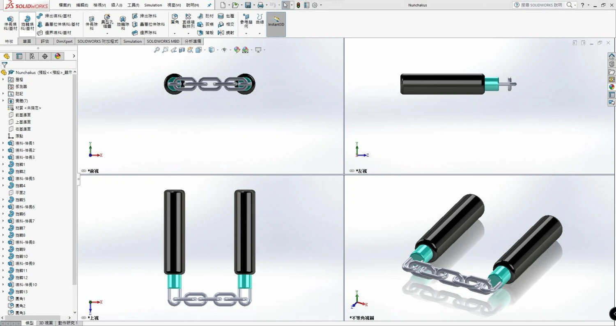The width and height of the screenshot is (616, 326).
Task: Open the 曲線 curves tool
Action: click(x=260, y=19)
